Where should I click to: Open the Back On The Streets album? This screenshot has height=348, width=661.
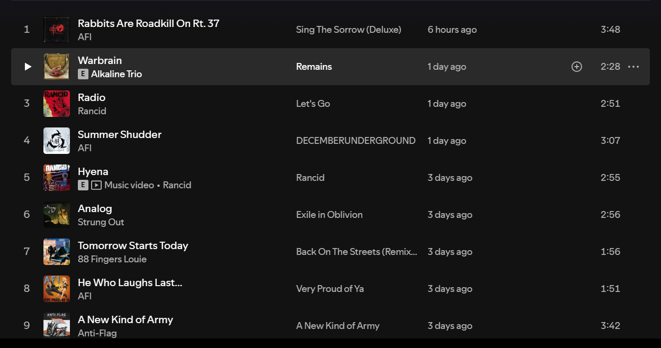[356, 252]
